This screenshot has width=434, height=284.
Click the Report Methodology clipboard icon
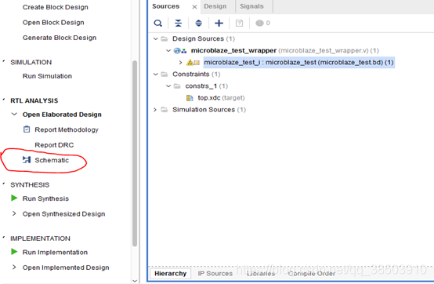(27, 129)
